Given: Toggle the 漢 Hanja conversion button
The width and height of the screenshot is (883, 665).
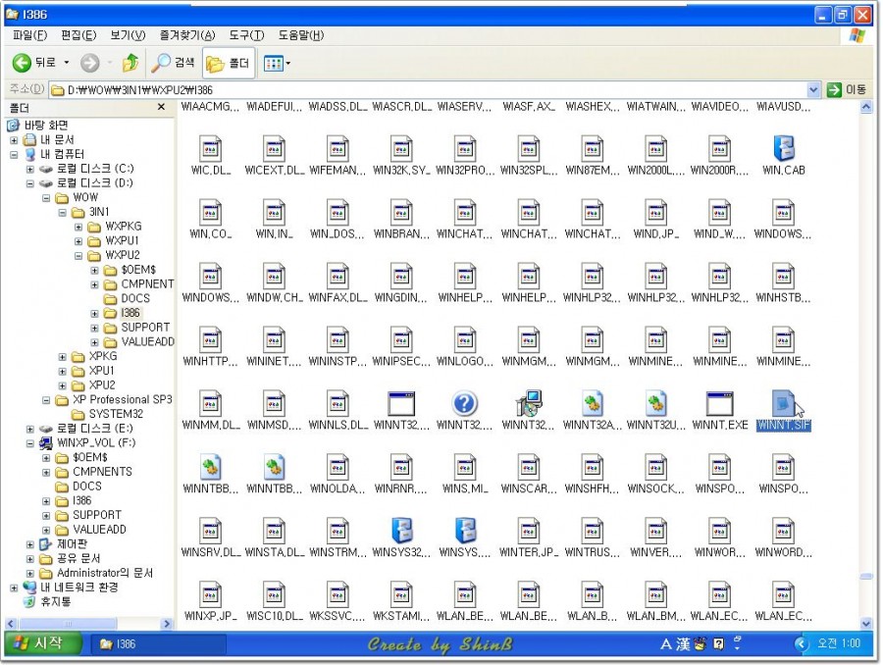Looking at the screenshot, I should [683, 644].
